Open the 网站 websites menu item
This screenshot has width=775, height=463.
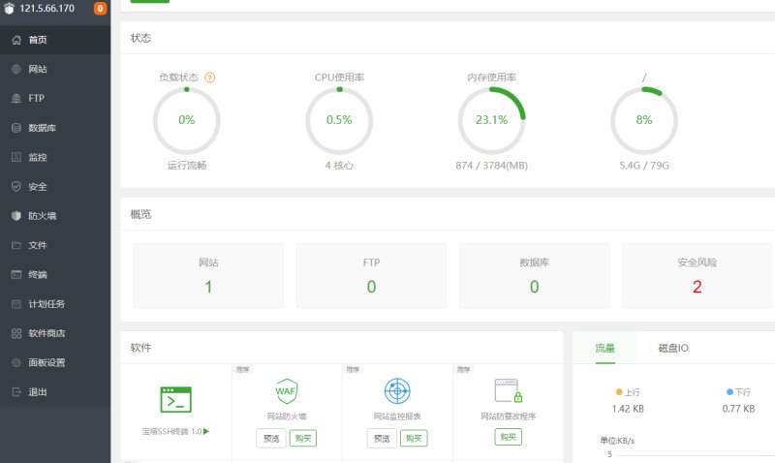click(55, 69)
